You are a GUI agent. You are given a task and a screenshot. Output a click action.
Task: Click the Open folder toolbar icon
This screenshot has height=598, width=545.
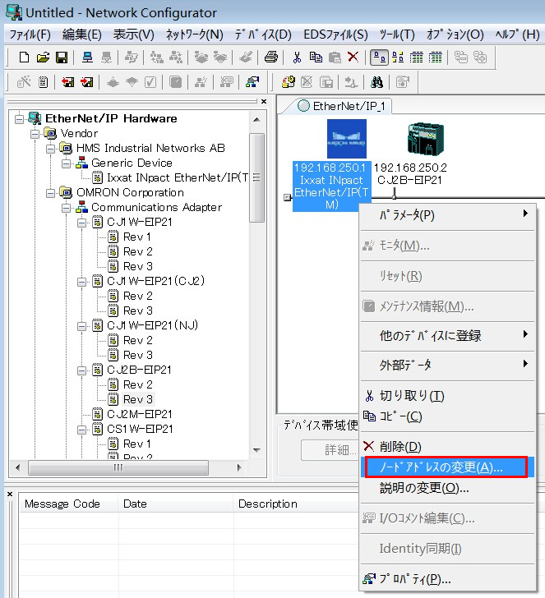point(43,57)
